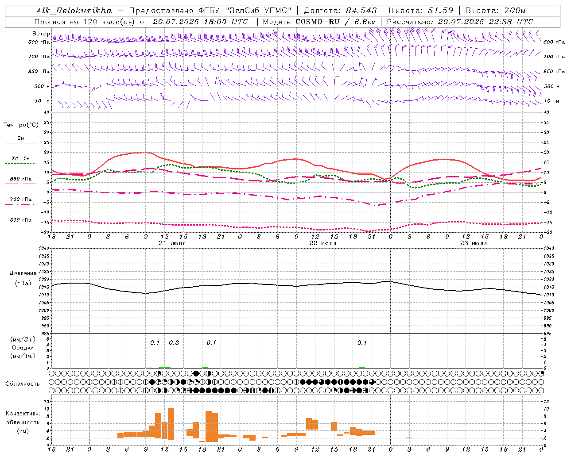Click the 700 гПа entry in temperature legend
This screenshot has width=567, height=453.
pyautogui.click(x=21, y=200)
